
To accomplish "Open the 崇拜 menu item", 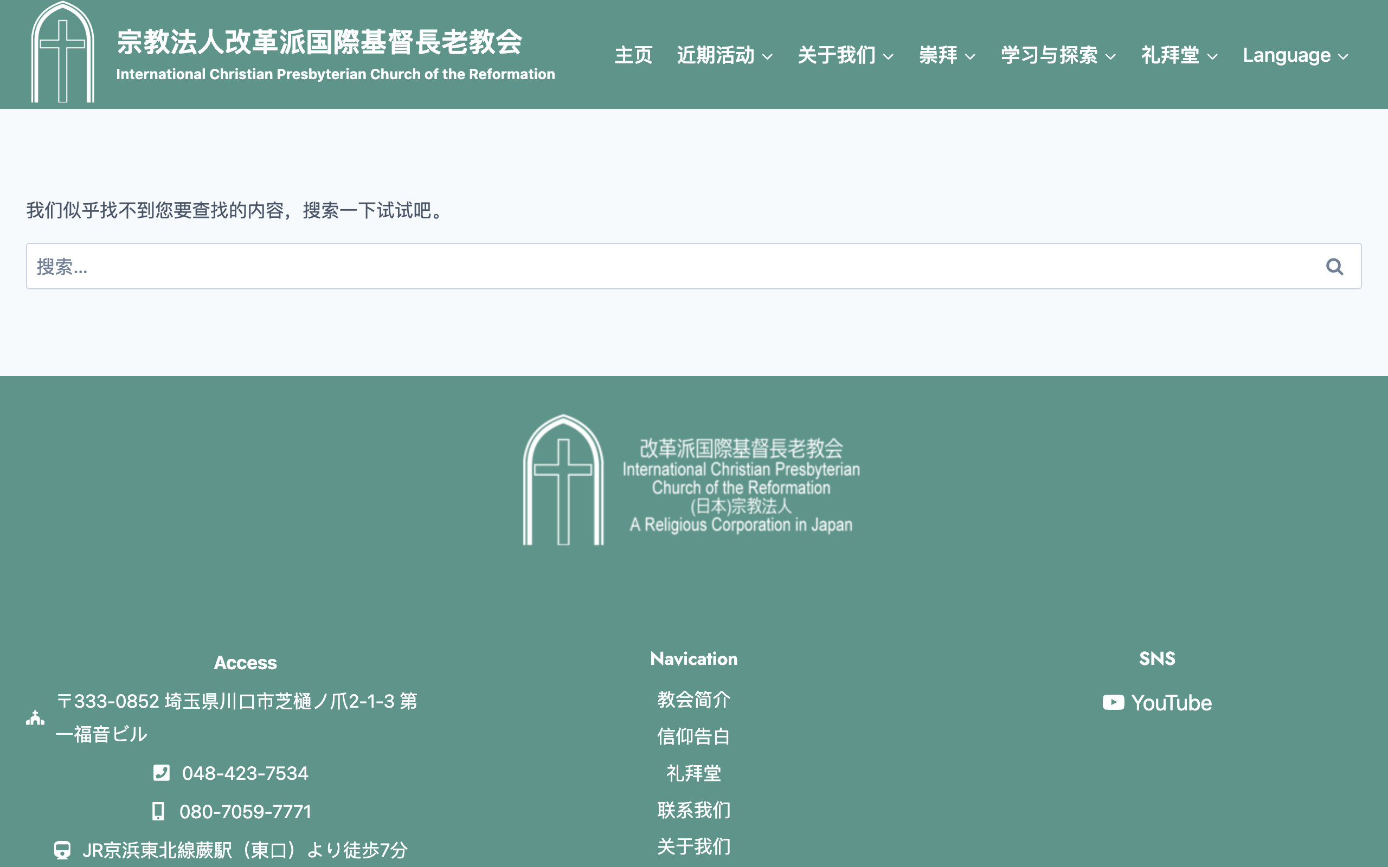I will pos(939,55).
